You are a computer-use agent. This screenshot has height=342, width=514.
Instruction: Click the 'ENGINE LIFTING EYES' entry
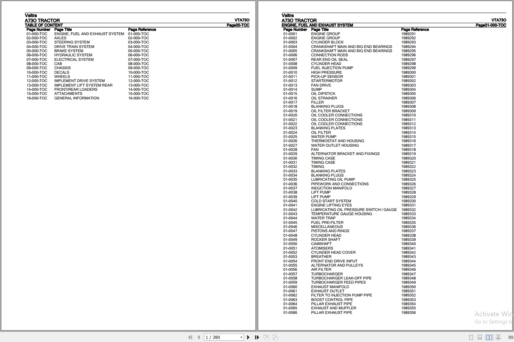pos(331,205)
